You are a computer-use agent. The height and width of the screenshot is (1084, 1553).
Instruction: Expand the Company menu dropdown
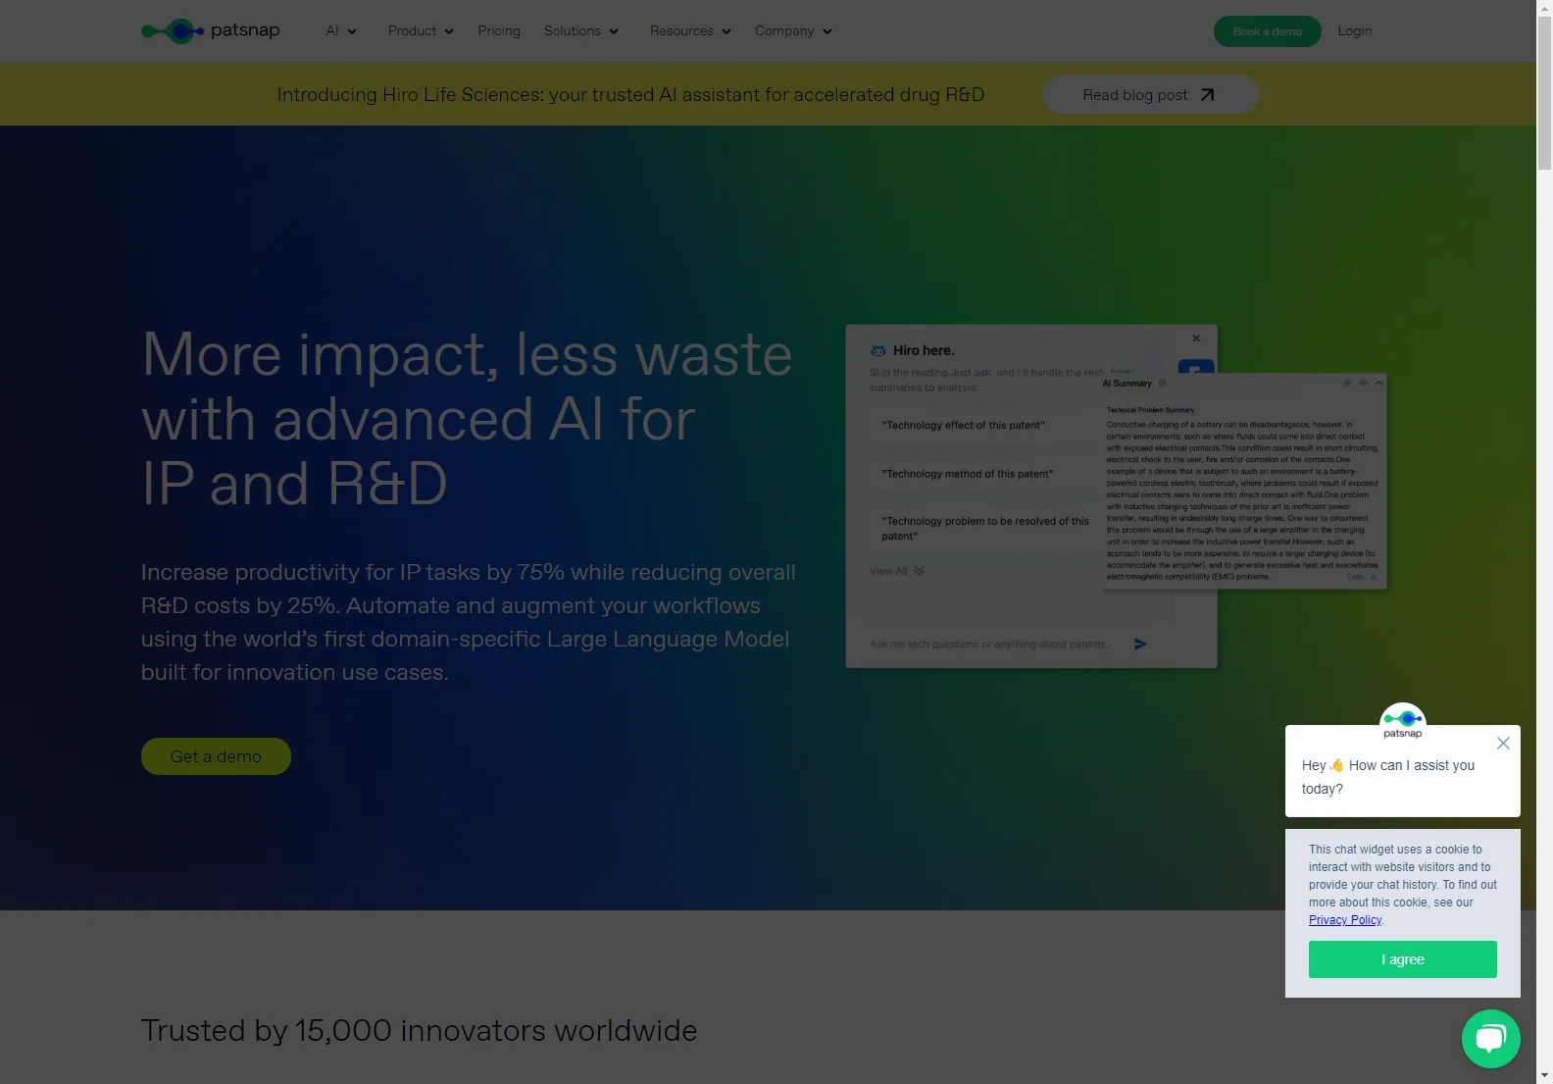pyautogui.click(x=793, y=31)
